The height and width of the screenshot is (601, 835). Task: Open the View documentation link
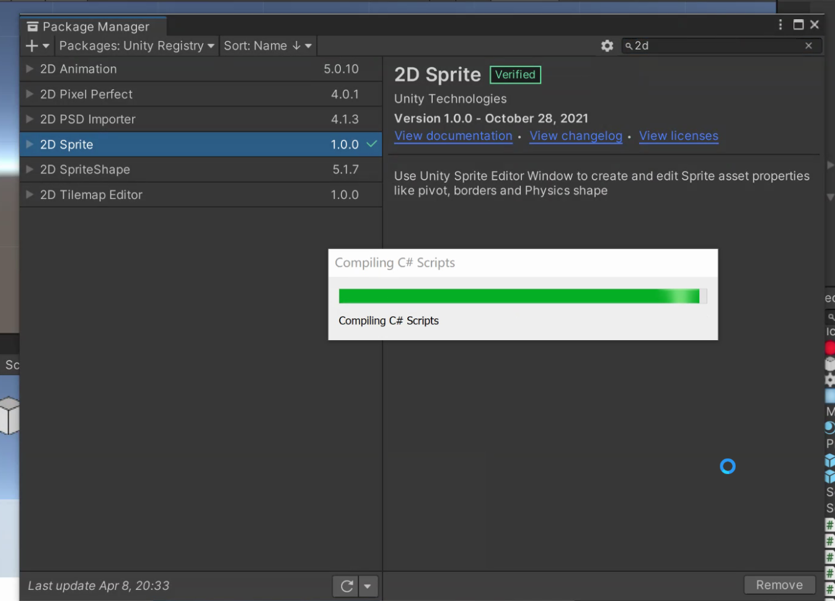[453, 136]
